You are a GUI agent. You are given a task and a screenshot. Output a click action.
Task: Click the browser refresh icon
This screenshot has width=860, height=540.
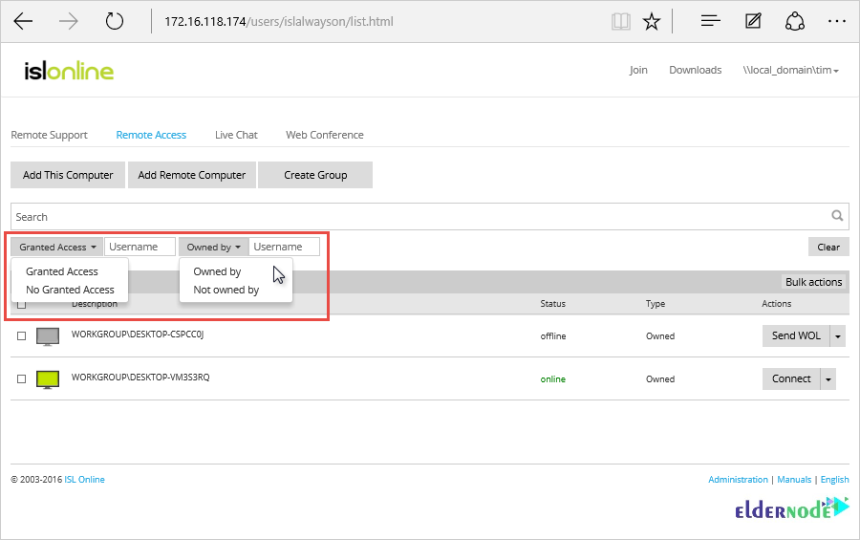tap(115, 21)
